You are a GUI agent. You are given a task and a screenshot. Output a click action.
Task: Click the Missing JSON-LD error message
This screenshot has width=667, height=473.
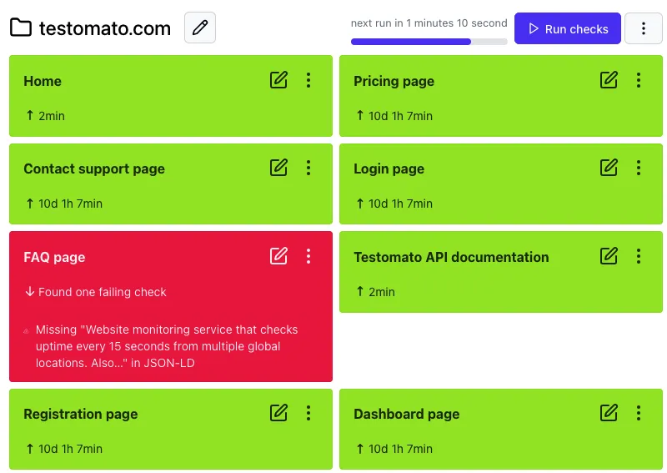(x=167, y=346)
